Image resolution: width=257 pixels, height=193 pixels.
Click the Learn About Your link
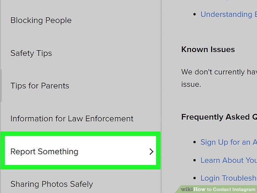point(228,160)
